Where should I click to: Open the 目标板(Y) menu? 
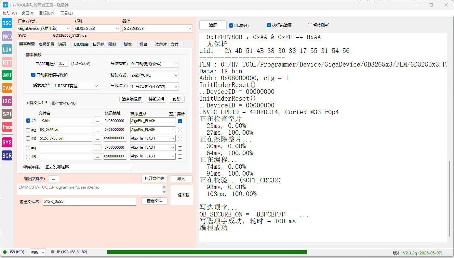click(x=47, y=13)
